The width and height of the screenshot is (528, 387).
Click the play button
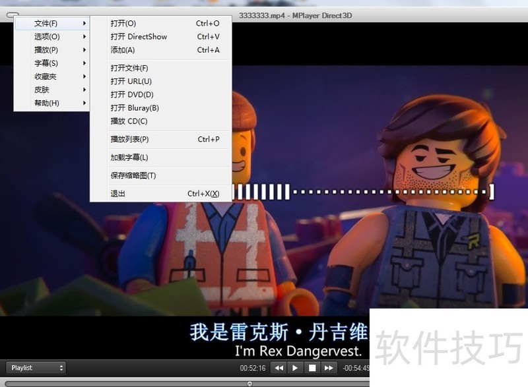click(295, 368)
